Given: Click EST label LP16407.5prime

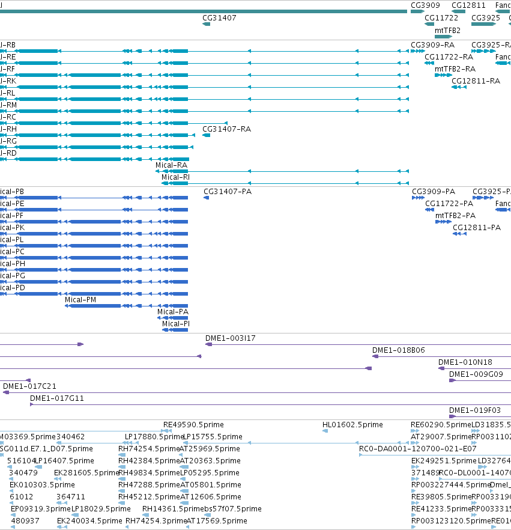Looking at the screenshot, I should click(65, 461).
